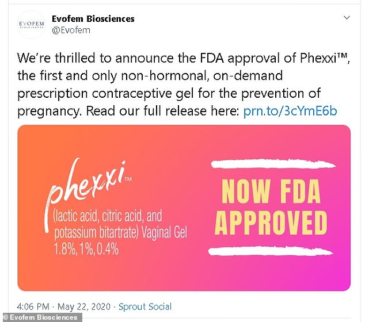Screen dimensions: 365x322
Task: Click the 4:06 PM timestamp
Action: pyautogui.click(x=33, y=306)
